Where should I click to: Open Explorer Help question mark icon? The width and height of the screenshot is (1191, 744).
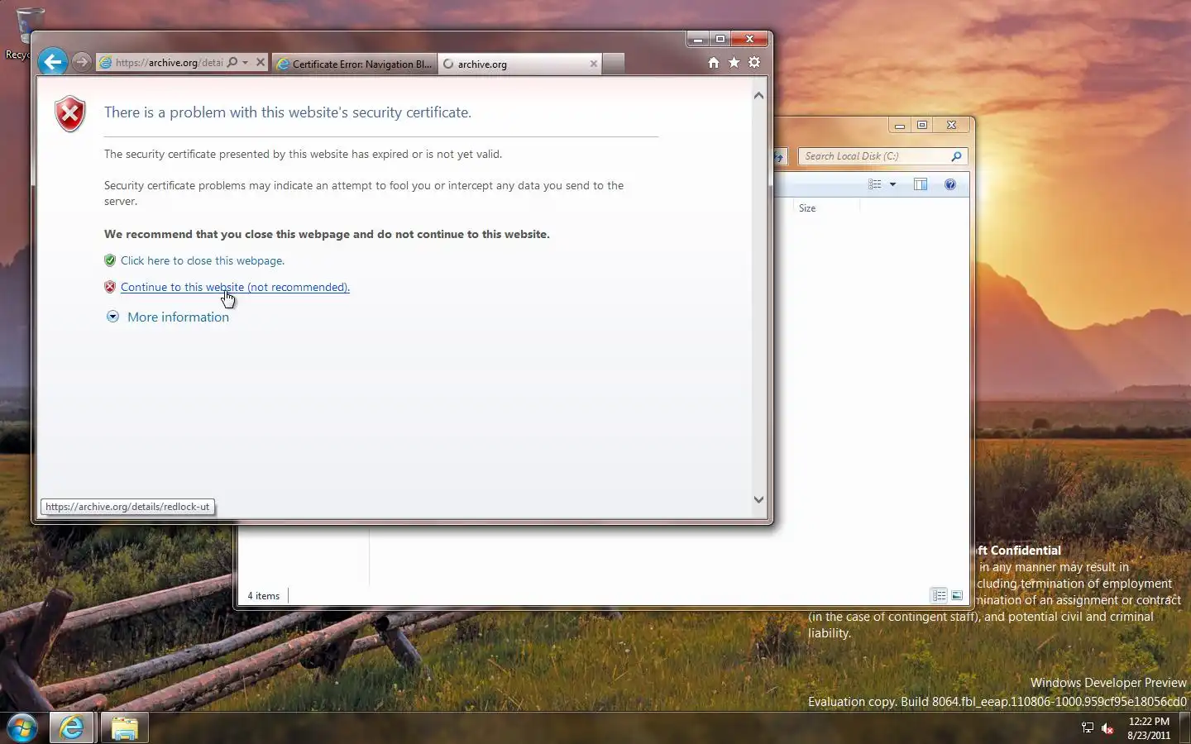click(x=950, y=184)
